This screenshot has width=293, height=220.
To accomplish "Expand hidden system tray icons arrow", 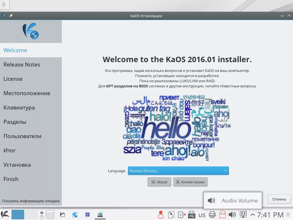I will (x=252, y=215).
